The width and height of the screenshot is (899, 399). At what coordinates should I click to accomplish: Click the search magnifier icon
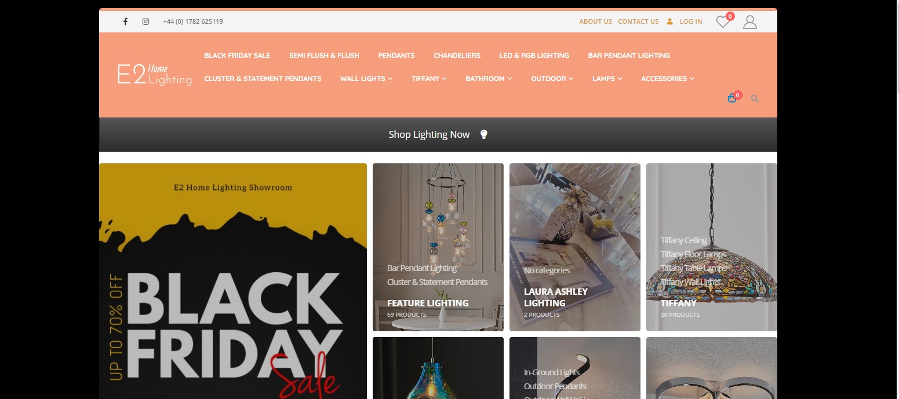(x=755, y=98)
